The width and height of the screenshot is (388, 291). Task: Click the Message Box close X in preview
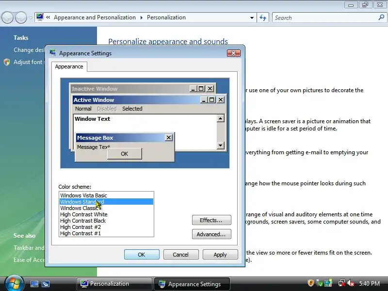(168, 138)
